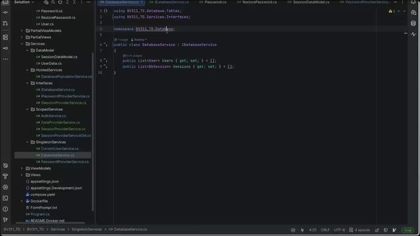Click the solution analysis checkmark in status bar

(293, 230)
